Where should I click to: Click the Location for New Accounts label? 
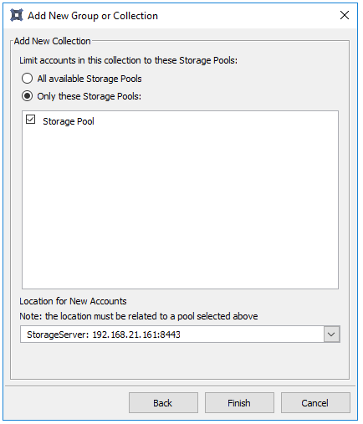tap(73, 301)
